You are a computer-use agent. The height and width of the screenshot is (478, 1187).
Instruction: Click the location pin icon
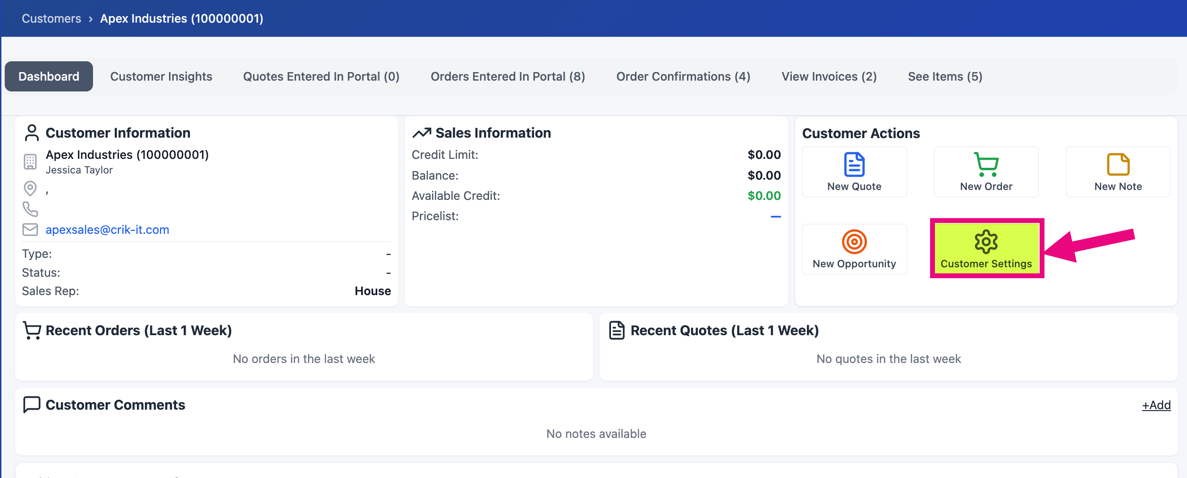pyautogui.click(x=30, y=189)
